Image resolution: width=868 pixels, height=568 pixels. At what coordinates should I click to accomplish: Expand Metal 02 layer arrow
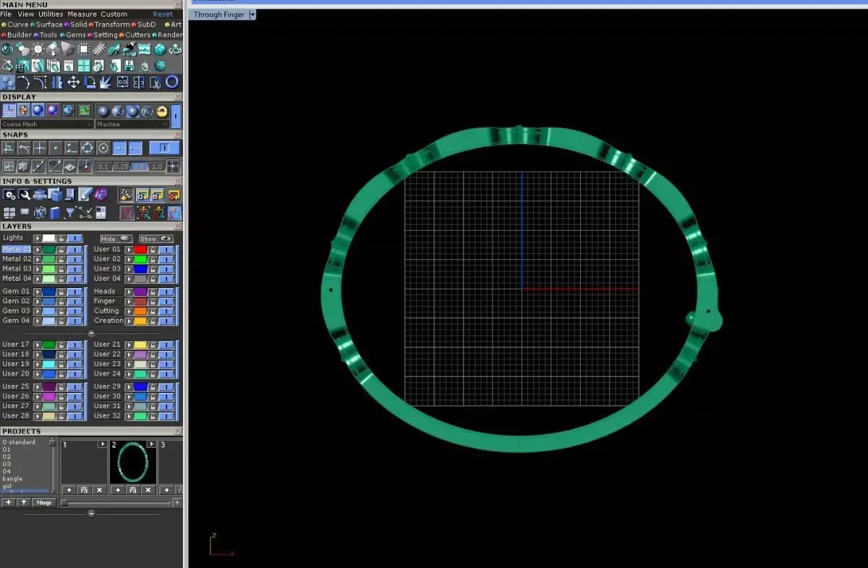click(x=38, y=259)
